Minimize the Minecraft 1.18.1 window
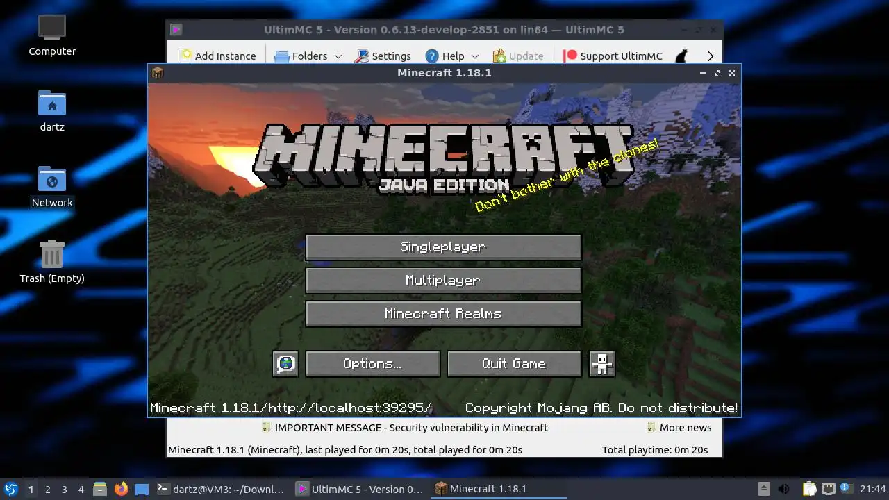 pos(703,73)
